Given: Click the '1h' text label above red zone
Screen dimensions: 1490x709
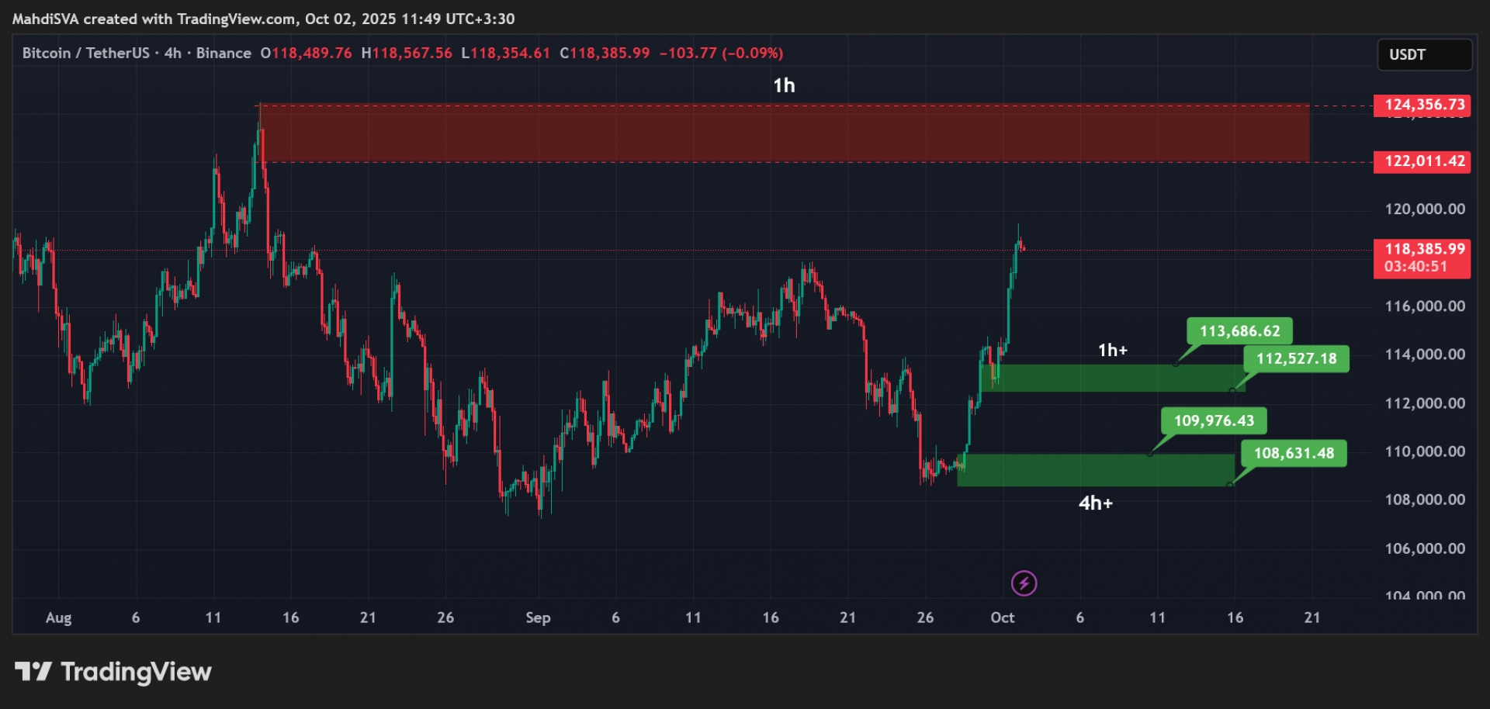Looking at the screenshot, I should point(784,85).
